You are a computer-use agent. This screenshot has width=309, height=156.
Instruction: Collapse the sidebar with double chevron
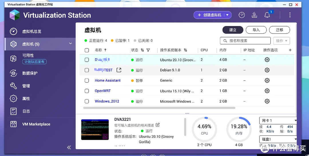pyautogui.click(x=69, y=147)
